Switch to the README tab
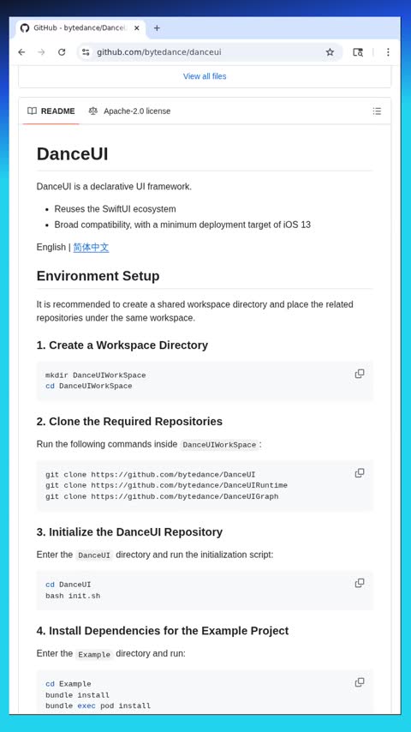The height and width of the screenshot is (732, 411). [x=51, y=111]
